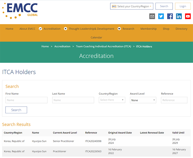Click the 26 July 2024 original award date
This screenshot has height=158, width=193.
[112, 141]
